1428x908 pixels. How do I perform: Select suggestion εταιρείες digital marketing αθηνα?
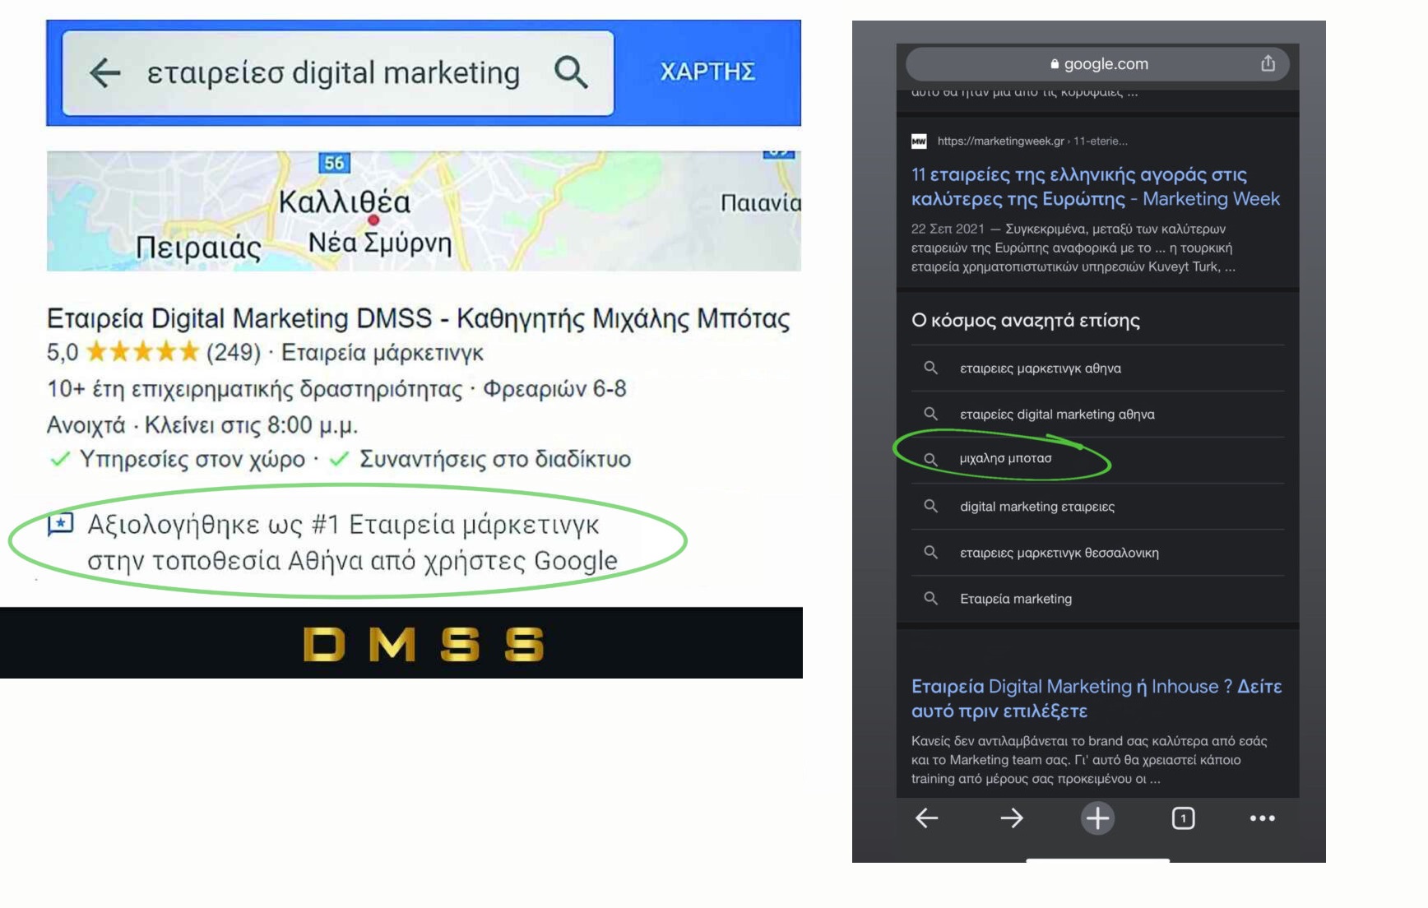pos(1097,415)
